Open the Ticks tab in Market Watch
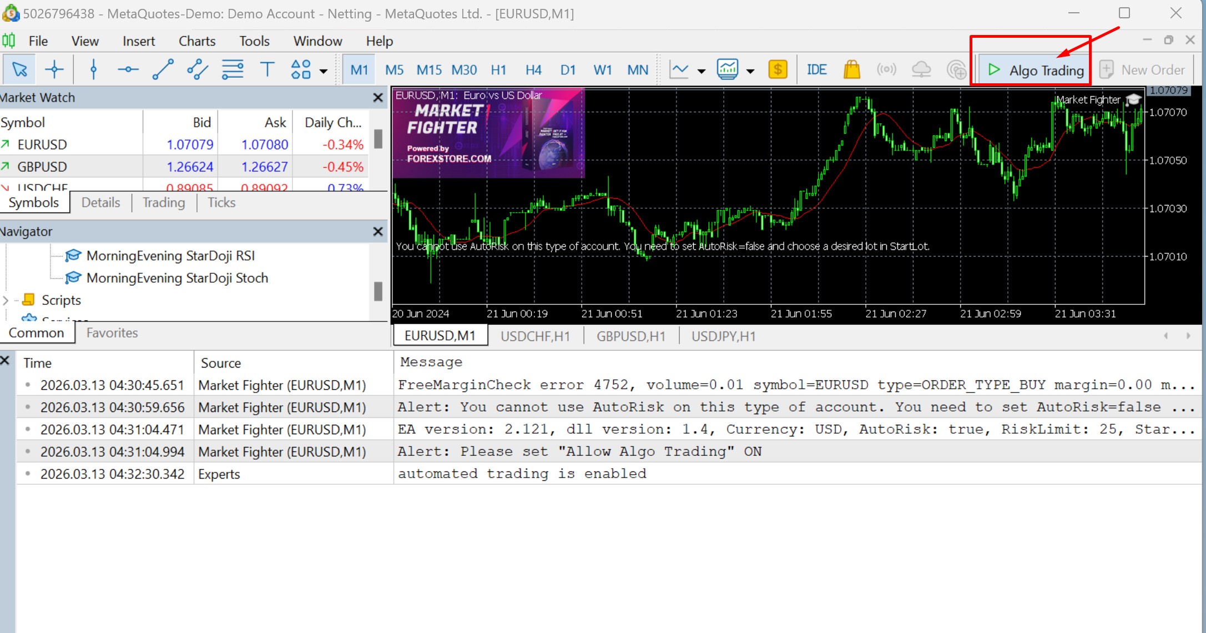The width and height of the screenshot is (1206, 633). [220, 202]
